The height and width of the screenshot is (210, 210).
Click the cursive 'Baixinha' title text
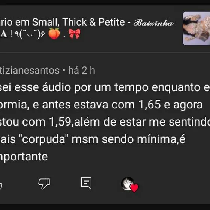154,22
